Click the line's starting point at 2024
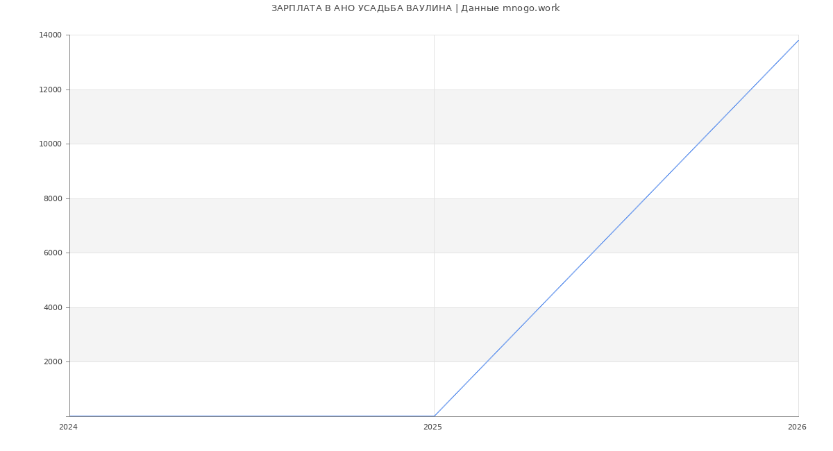 (x=69, y=416)
